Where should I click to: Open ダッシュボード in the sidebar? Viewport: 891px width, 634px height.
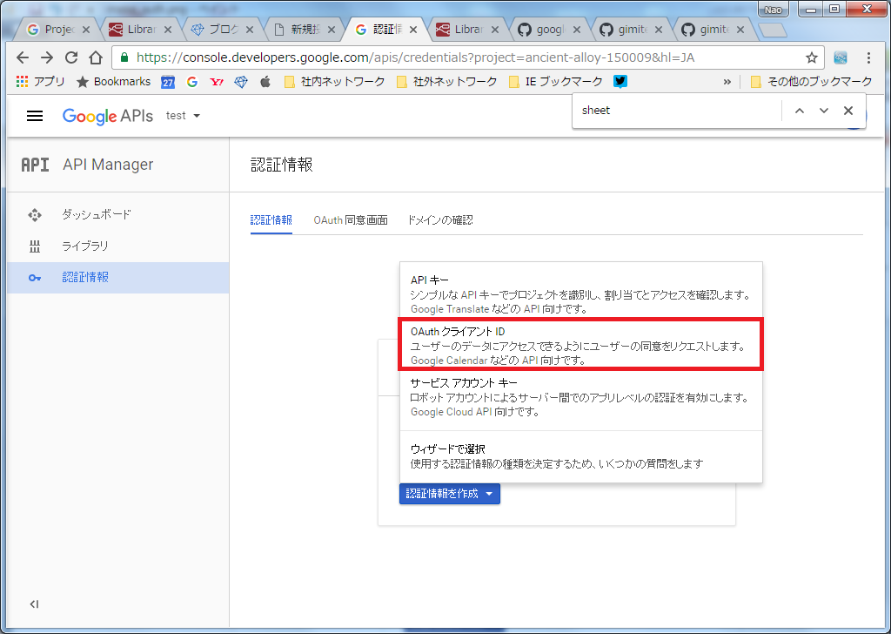118,215
